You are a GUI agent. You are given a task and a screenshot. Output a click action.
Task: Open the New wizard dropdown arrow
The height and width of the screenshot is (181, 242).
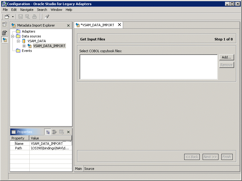(x=13, y=17)
